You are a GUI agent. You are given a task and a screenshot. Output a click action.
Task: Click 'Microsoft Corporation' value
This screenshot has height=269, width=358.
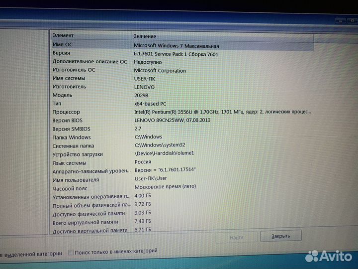point(160,71)
